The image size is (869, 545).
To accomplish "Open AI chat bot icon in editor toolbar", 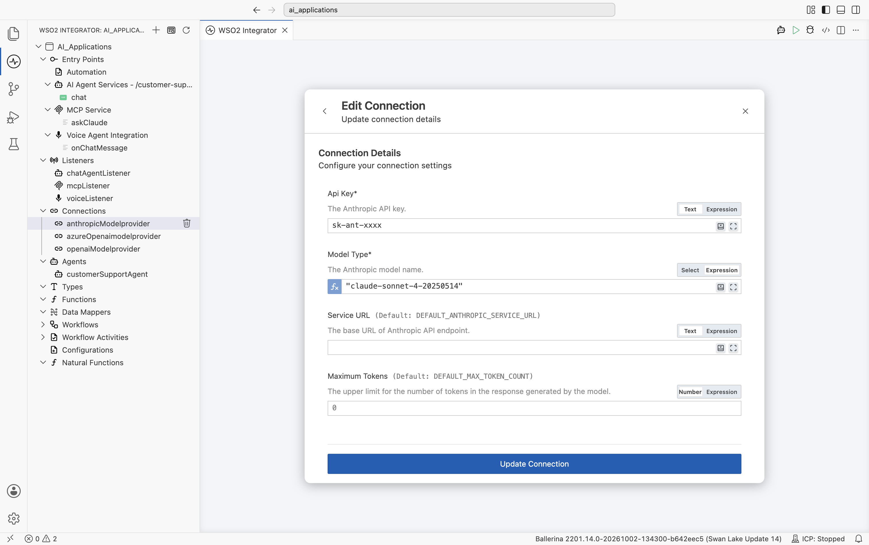I will coord(781,30).
